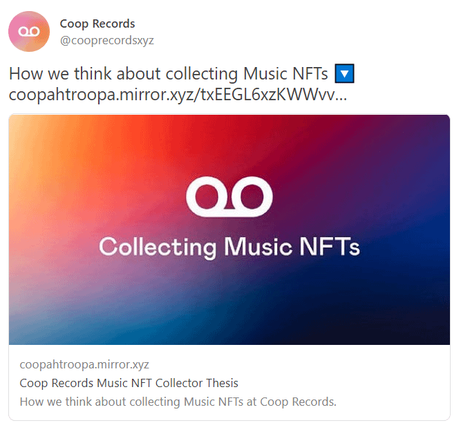
Task: Click the tweet text about collecting Music NFTs
Action: [x=169, y=74]
